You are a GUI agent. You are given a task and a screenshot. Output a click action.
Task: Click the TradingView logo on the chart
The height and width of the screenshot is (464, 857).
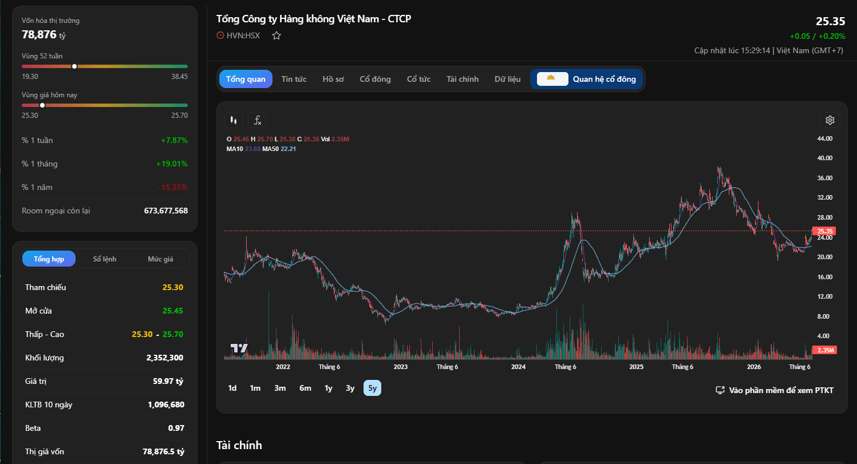239,348
